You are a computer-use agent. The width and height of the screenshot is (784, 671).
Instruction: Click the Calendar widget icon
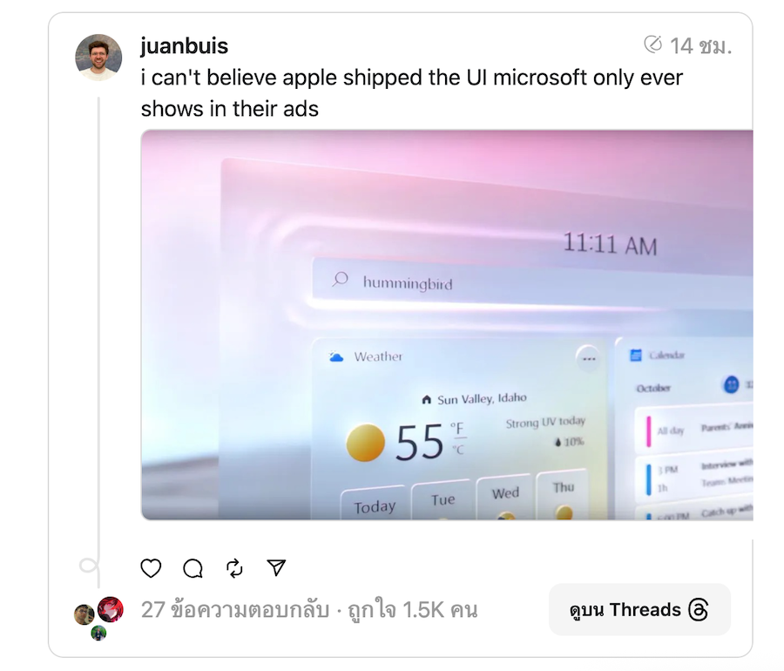tap(636, 355)
